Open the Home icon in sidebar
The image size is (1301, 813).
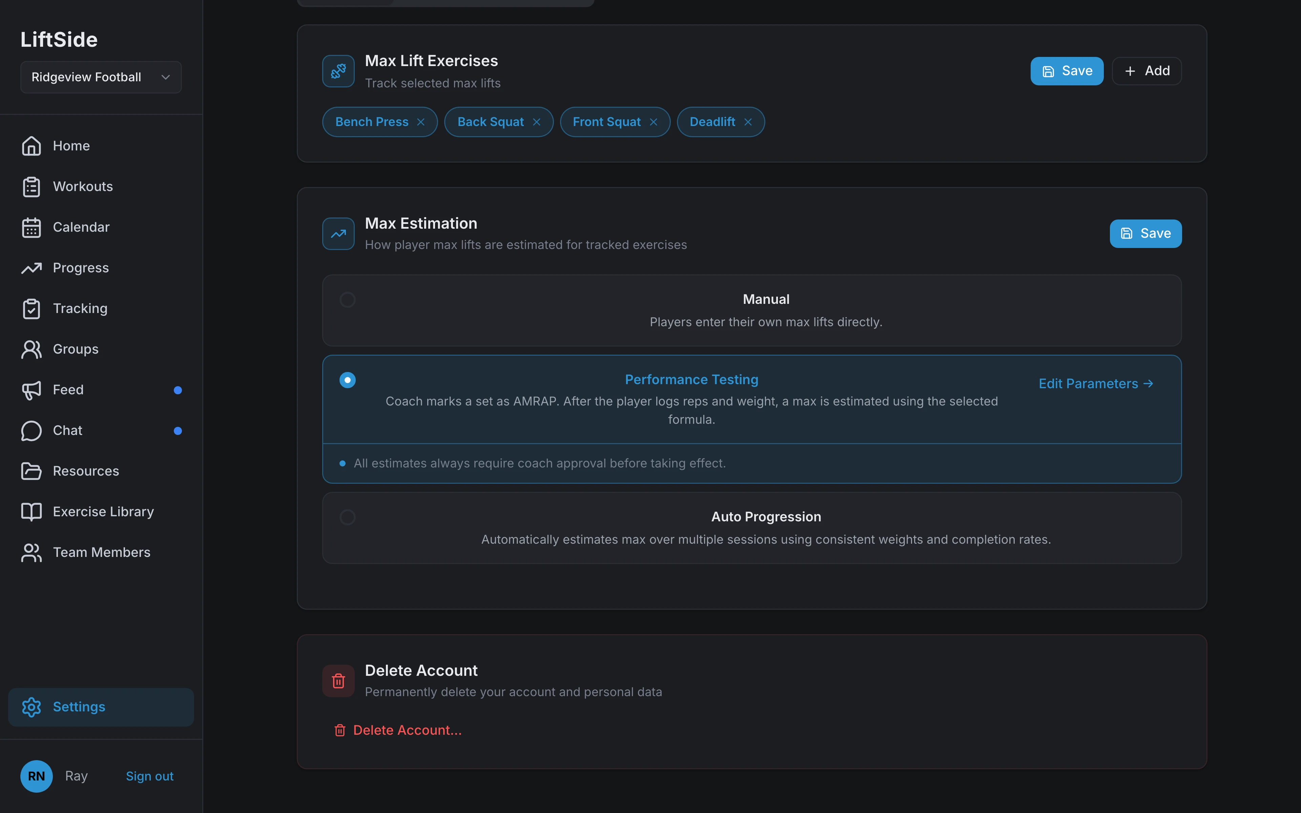[31, 146]
